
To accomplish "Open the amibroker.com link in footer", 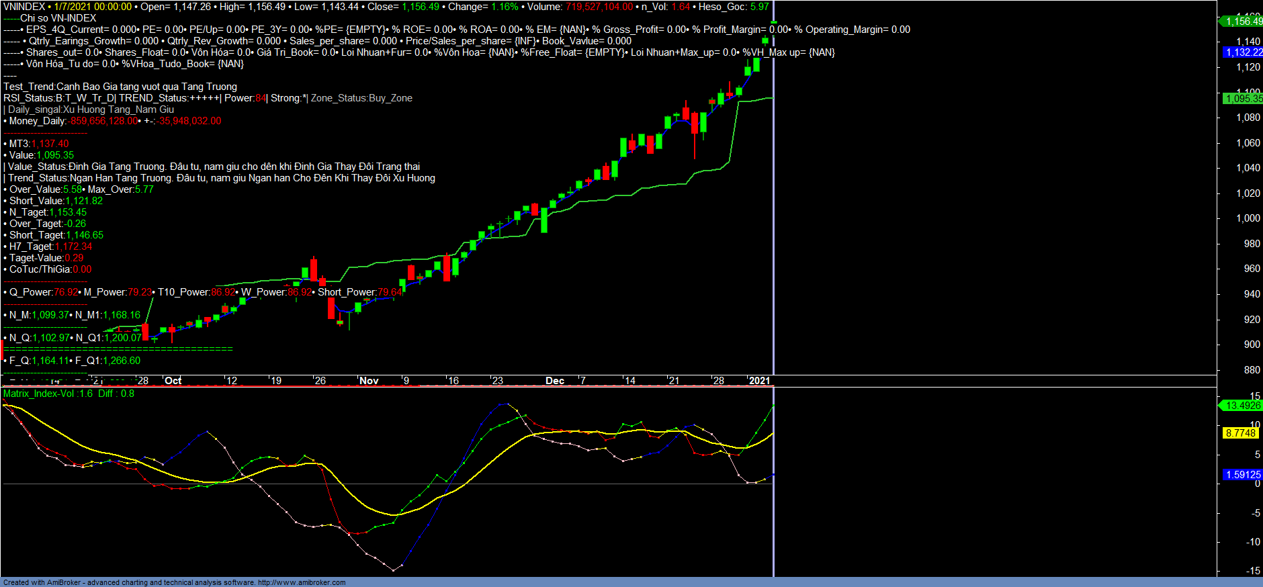I will pos(301,582).
